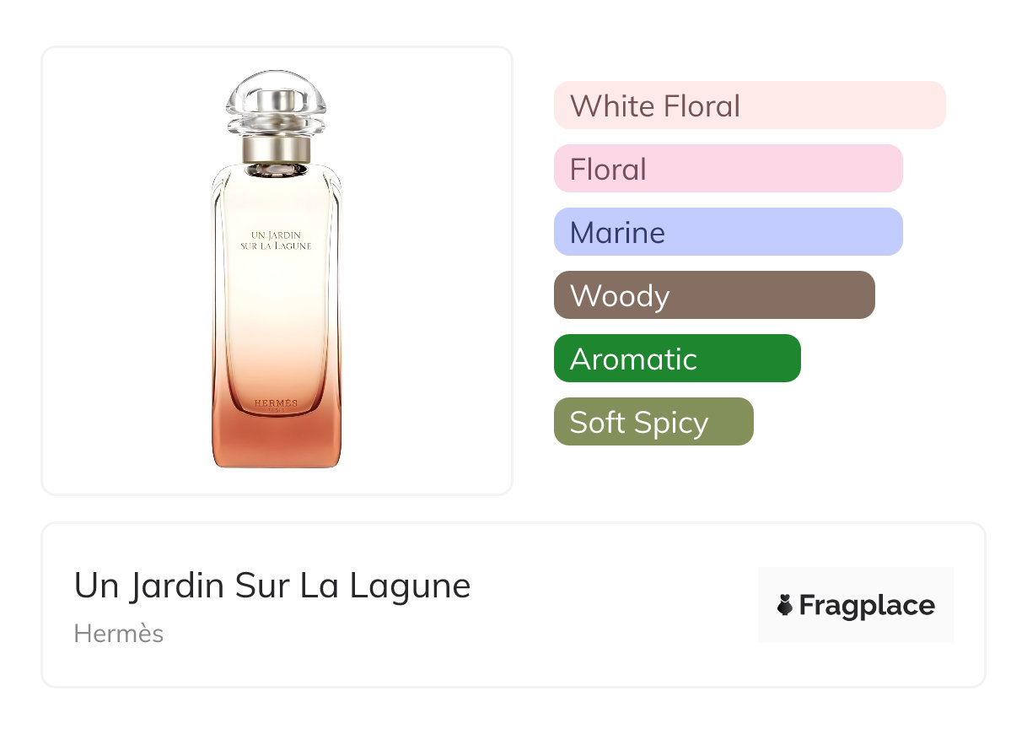This screenshot has width=1027, height=729.
Task: Select the Soft Spicy accord bar
Action: tap(653, 422)
